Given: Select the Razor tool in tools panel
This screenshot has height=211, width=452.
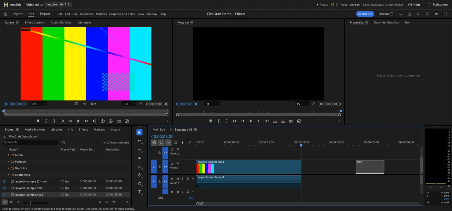Looking at the screenshot, I should pyautogui.click(x=139, y=158).
